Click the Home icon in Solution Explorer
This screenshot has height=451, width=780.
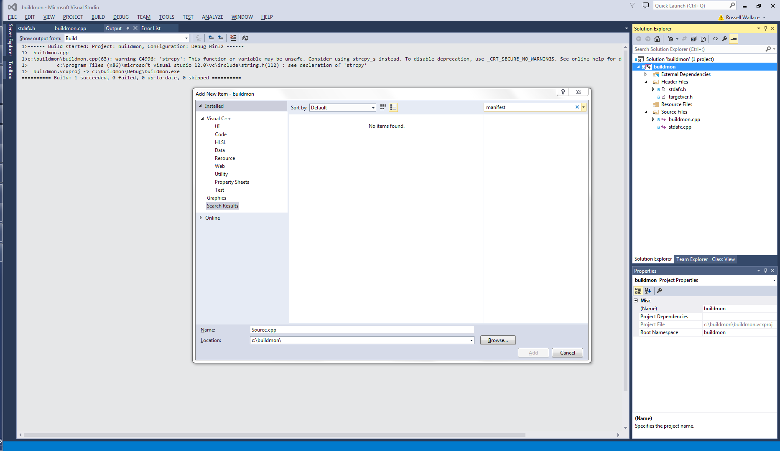coord(657,39)
